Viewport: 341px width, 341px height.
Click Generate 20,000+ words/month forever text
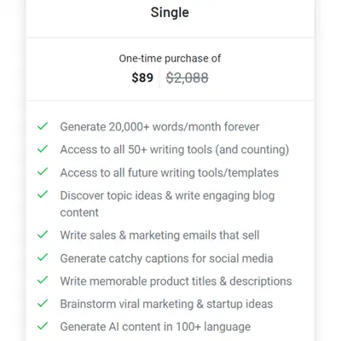pos(159,127)
